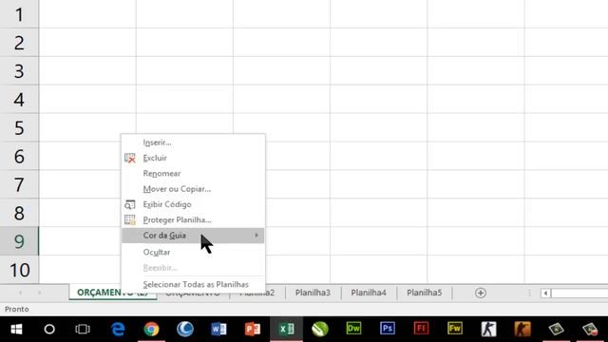This screenshot has width=608, height=342.
Task: Choose Exibir Código from the menu
Action: pos(167,204)
